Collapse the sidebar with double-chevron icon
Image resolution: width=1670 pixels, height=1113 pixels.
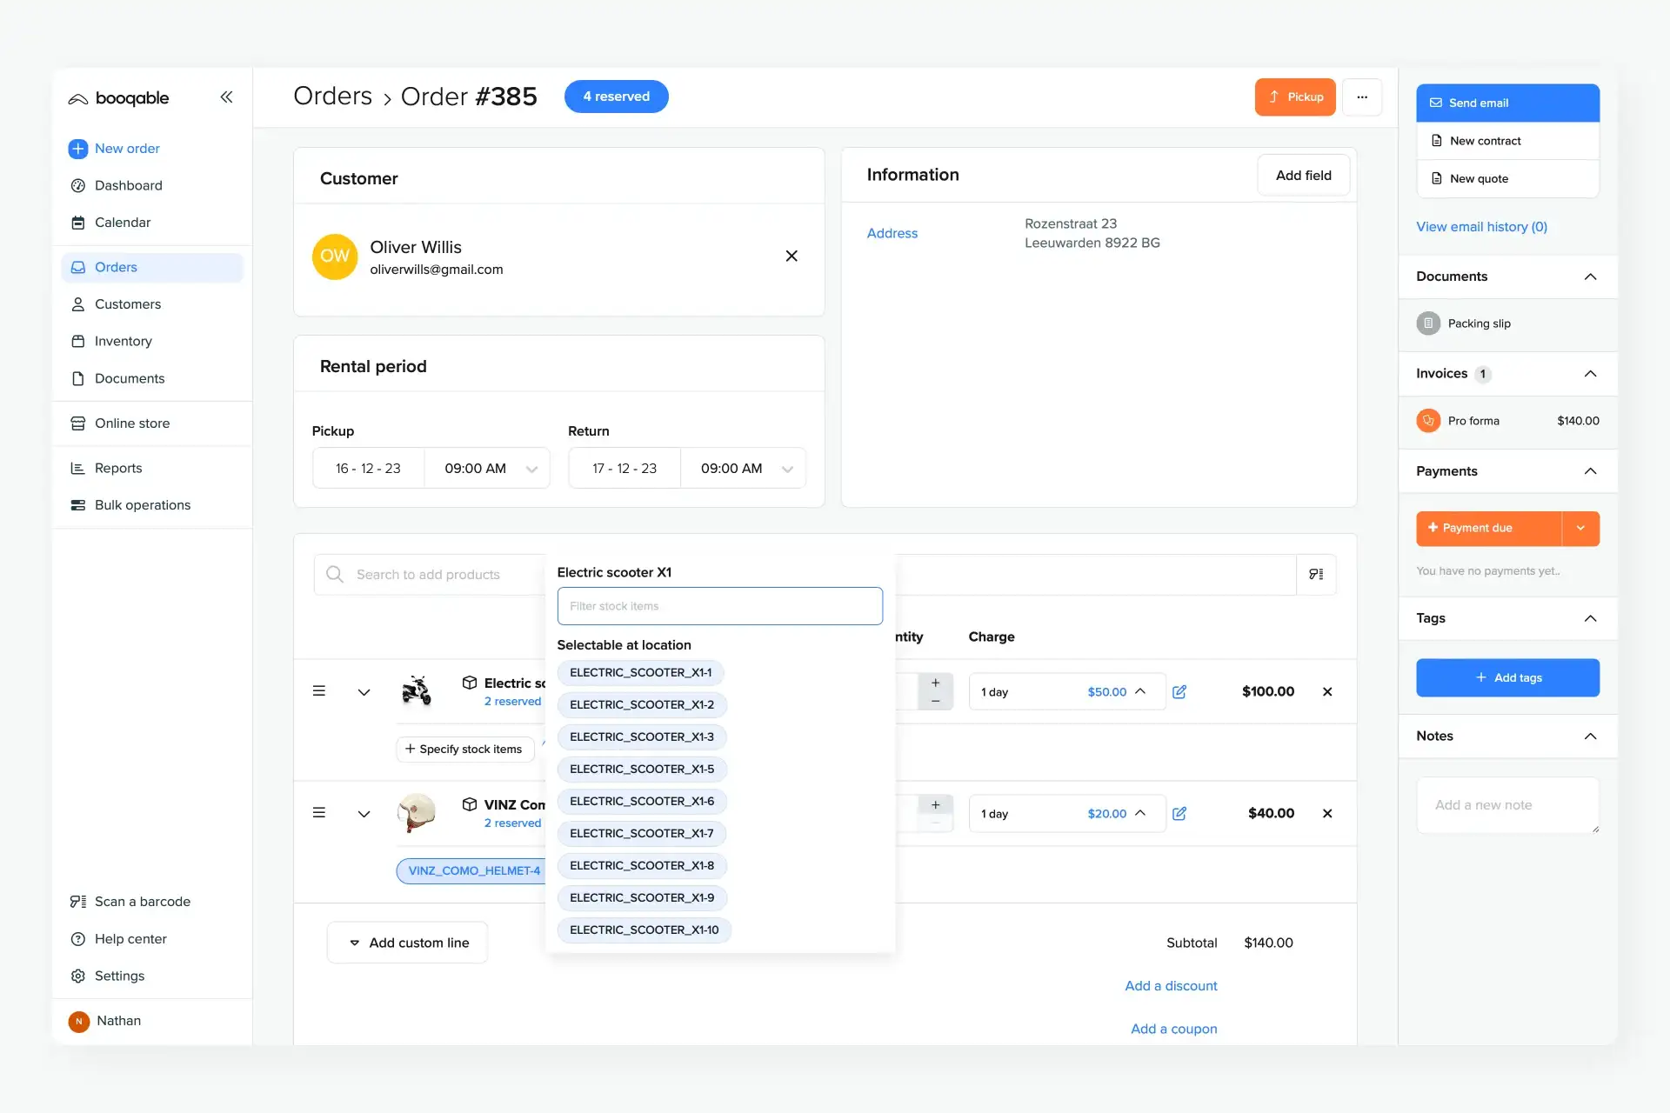tap(226, 97)
